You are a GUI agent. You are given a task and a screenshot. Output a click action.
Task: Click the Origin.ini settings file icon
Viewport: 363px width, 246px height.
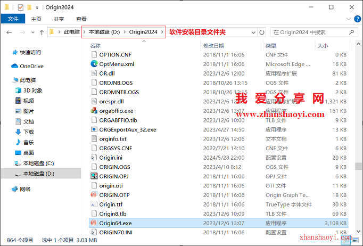click(x=94, y=158)
